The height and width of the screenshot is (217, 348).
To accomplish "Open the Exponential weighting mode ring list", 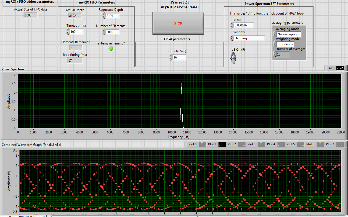I will click(x=286, y=44).
